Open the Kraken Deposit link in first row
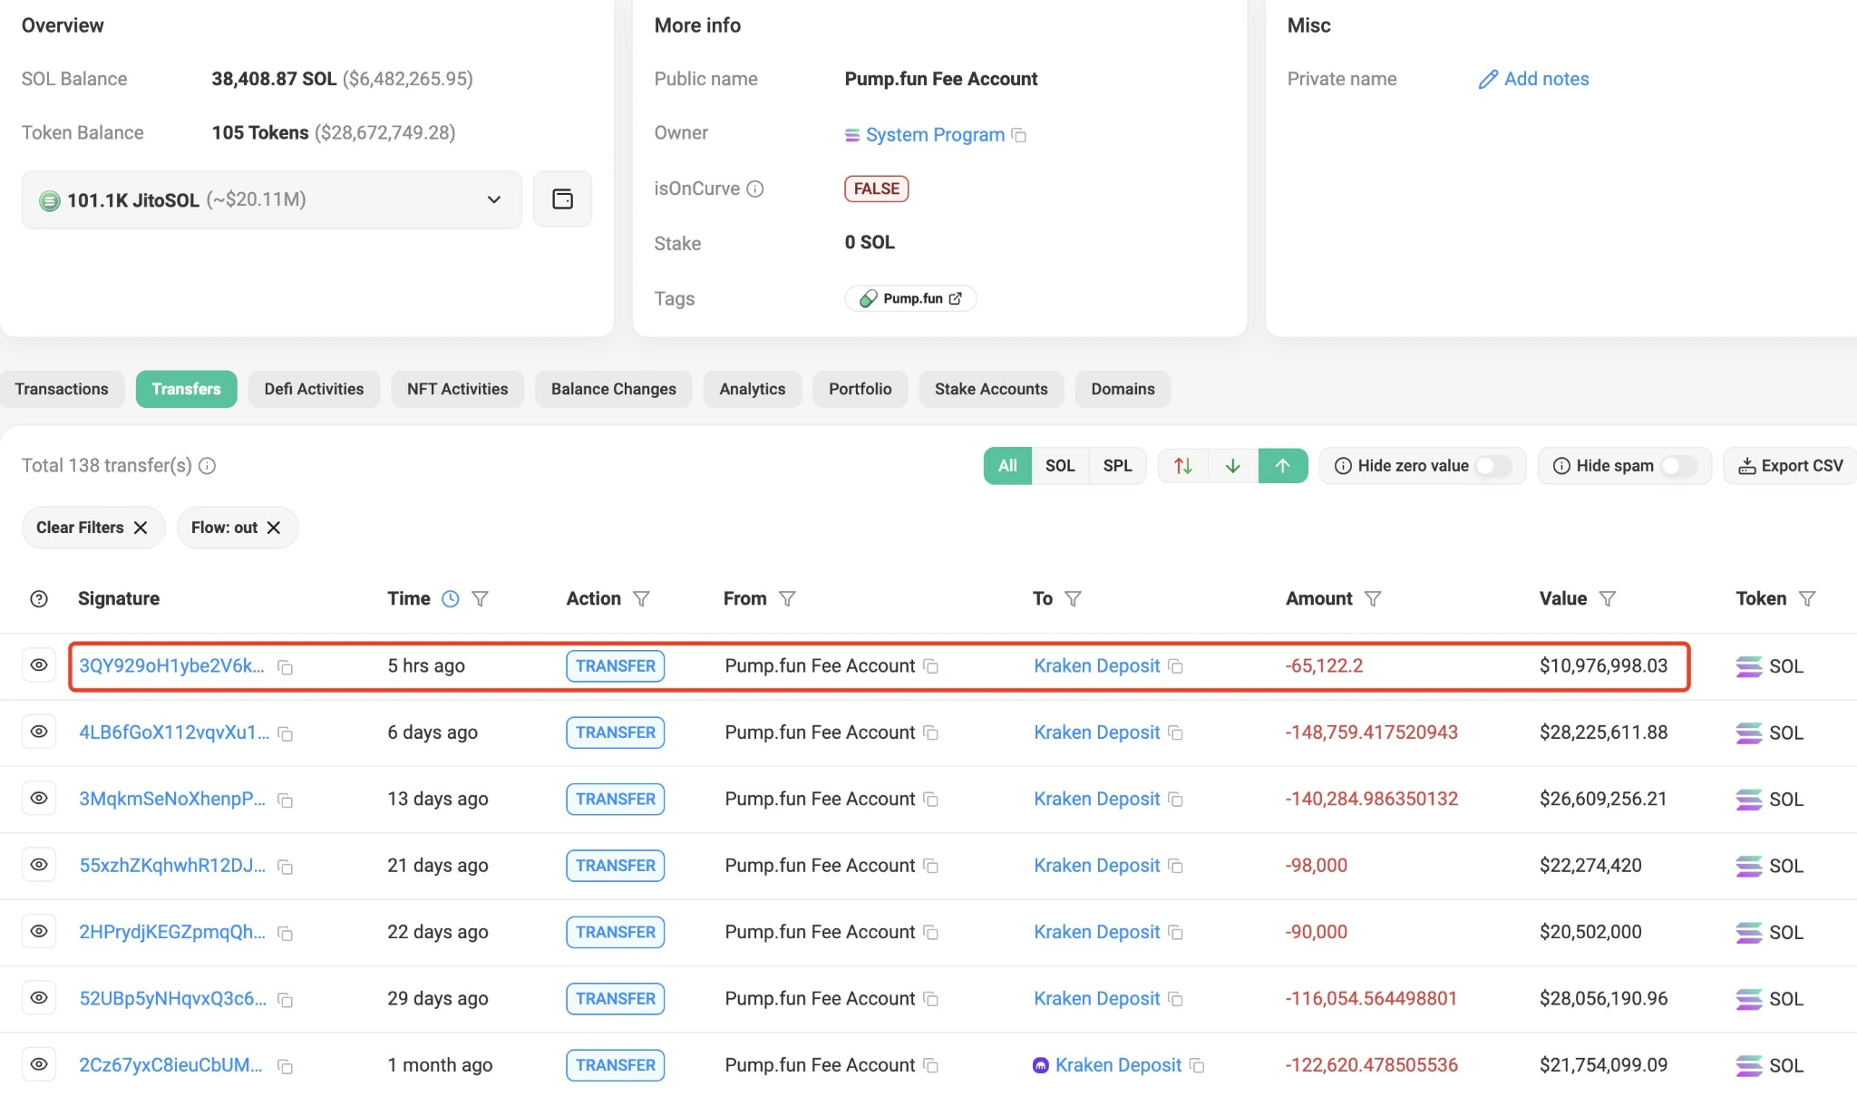Image resolution: width=1857 pixels, height=1096 pixels. 1096,665
